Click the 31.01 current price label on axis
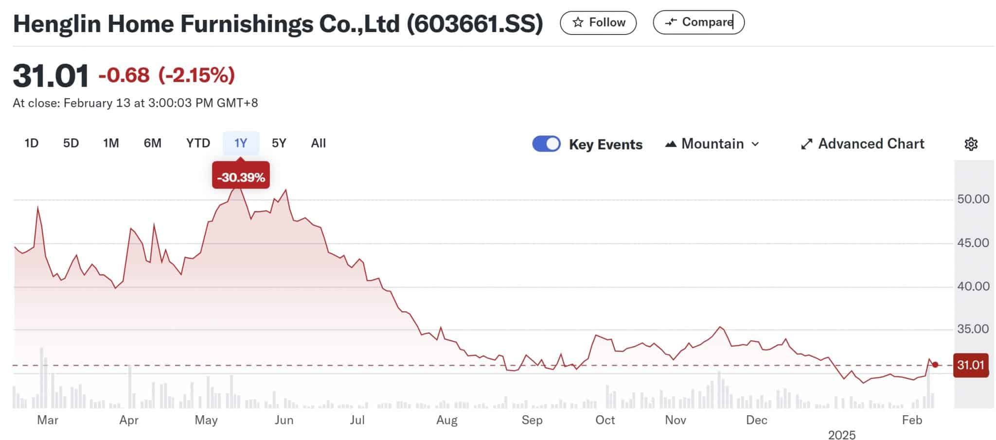996x440 pixels. 971,365
